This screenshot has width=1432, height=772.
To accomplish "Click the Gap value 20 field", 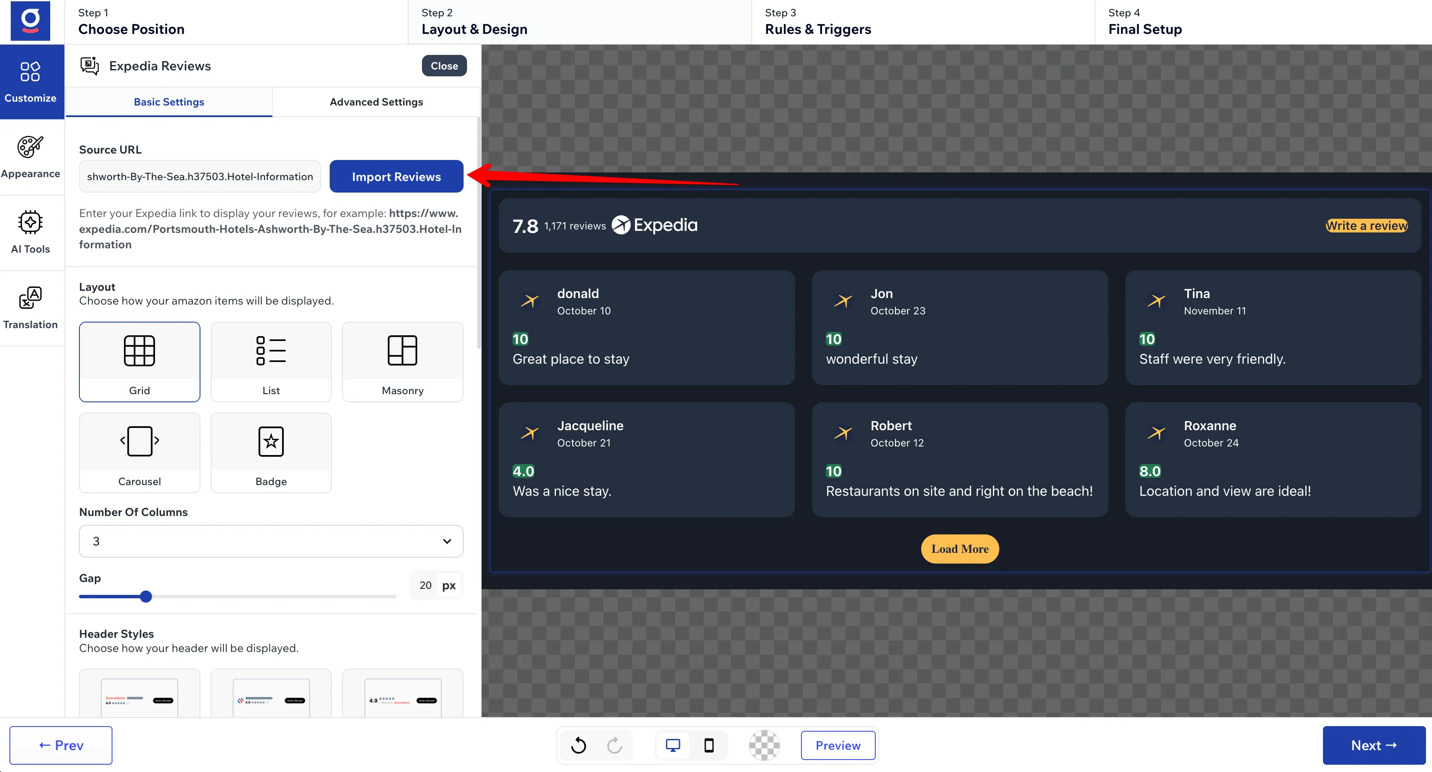I will click(x=425, y=585).
